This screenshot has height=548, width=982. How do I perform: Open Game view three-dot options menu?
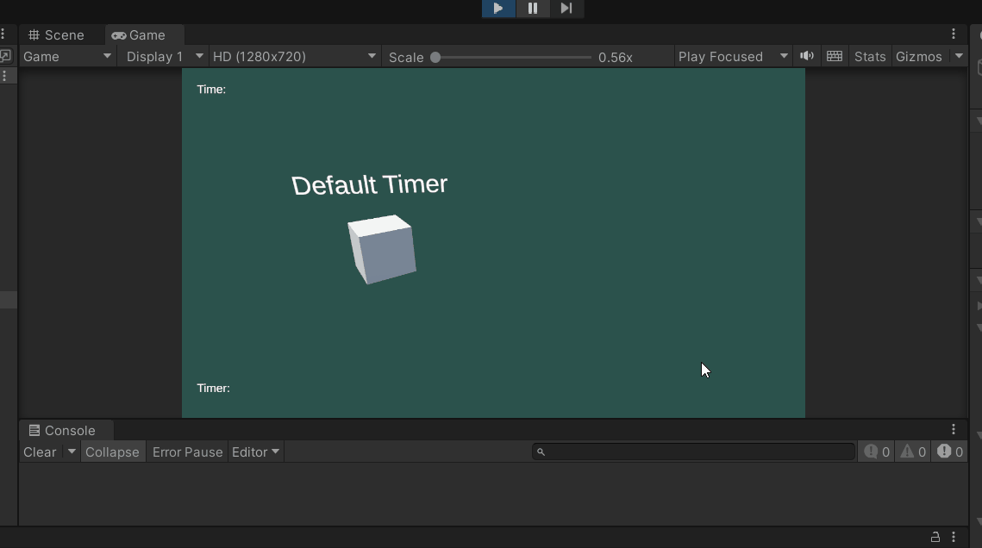click(x=954, y=34)
